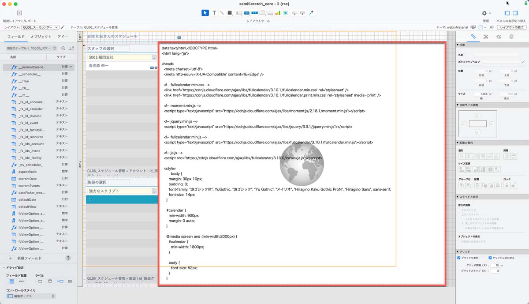Viewport: 529px width, 304px height.
Task: Edit popup help with pencil icon
Action: (523, 62)
